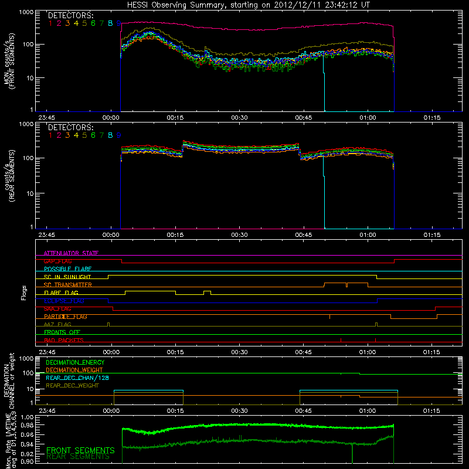
Task: Click the 01:15 tick under the rear segments plot
Action: [432, 235]
